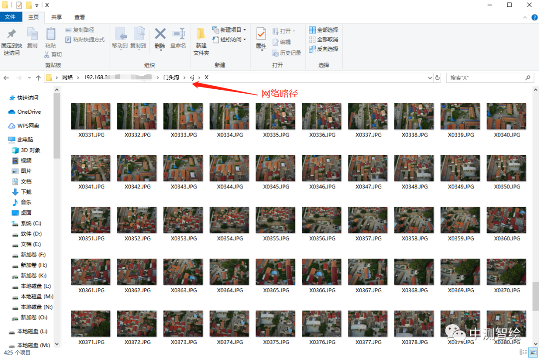Click Edit in the Open group
This screenshot has width=539, height=358.
[x=282, y=42]
